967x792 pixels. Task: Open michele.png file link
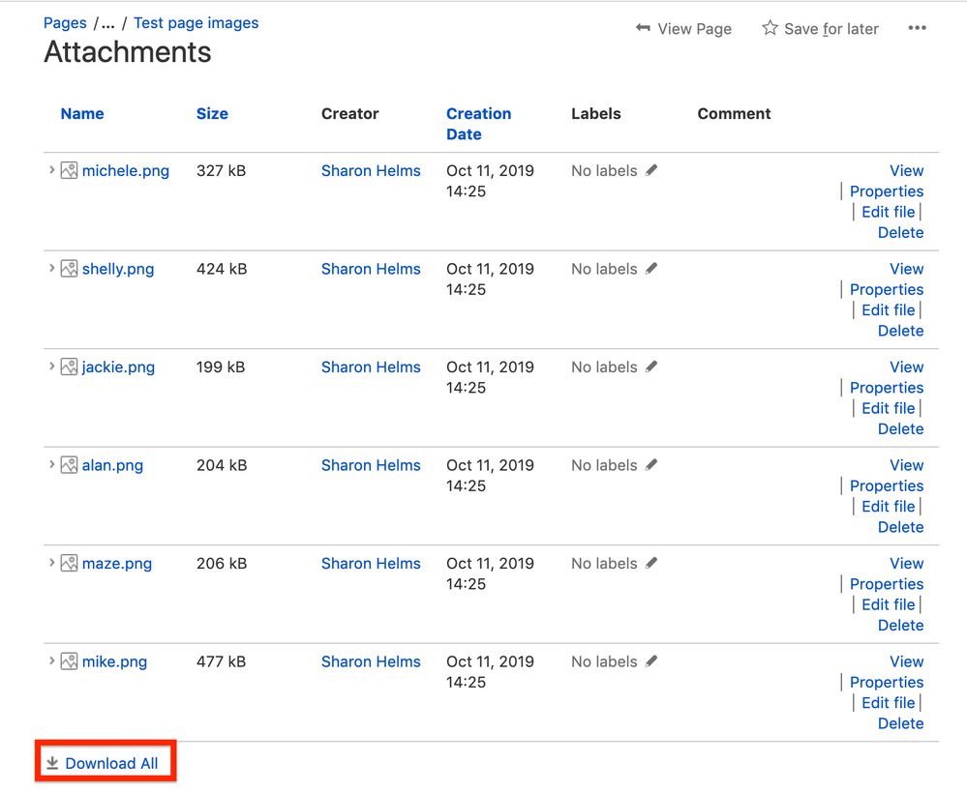coord(126,171)
